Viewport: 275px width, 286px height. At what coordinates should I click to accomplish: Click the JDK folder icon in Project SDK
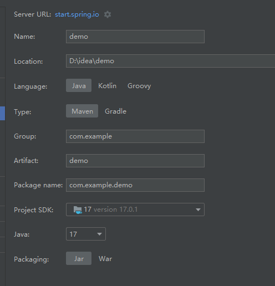click(78, 210)
